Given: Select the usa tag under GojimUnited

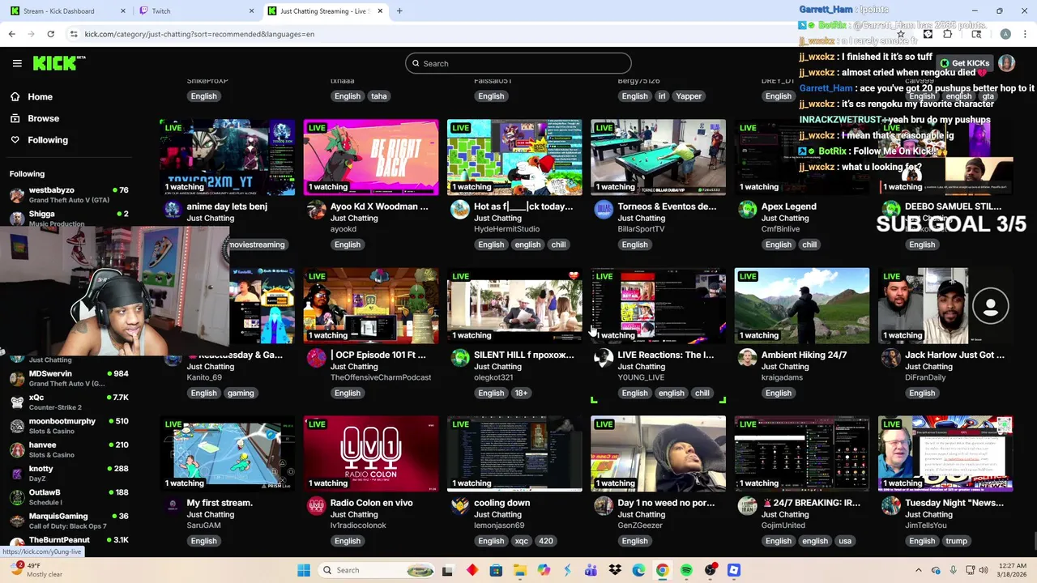Looking at the screenshot, I should (845, 541).
